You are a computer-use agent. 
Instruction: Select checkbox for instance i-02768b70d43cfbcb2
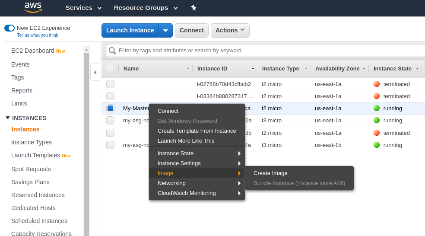[110, 84]
